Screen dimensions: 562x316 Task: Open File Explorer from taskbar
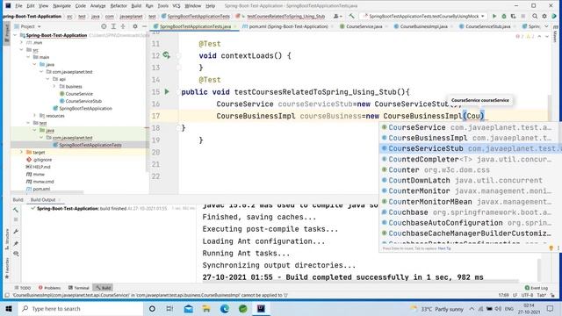[206, 308]
